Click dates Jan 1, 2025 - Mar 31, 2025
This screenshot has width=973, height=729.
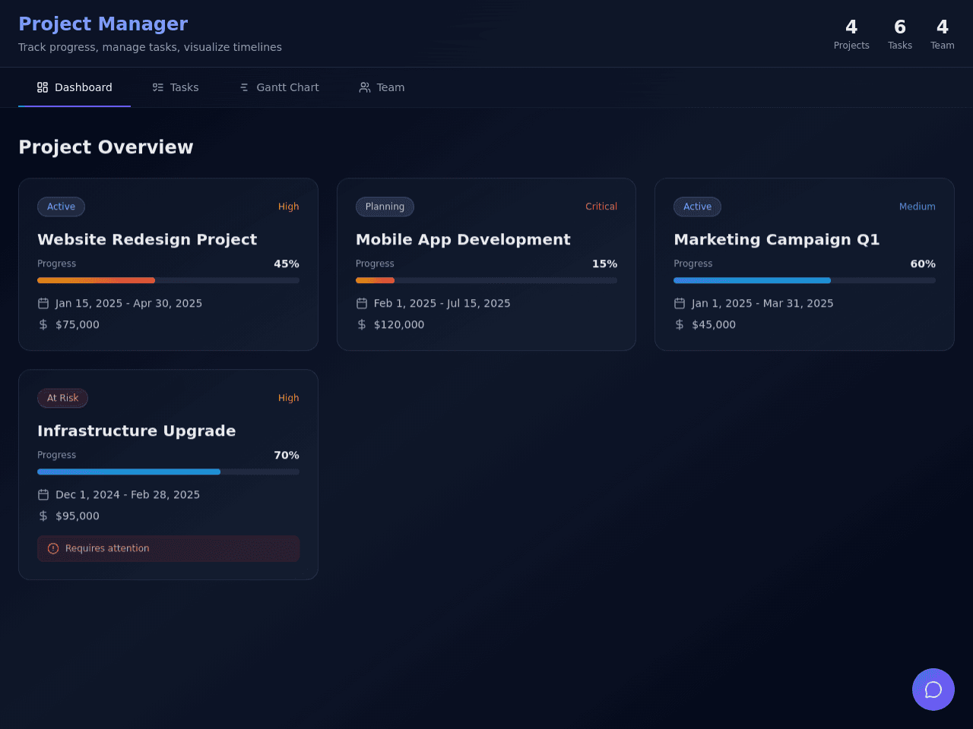coord(762,303)
